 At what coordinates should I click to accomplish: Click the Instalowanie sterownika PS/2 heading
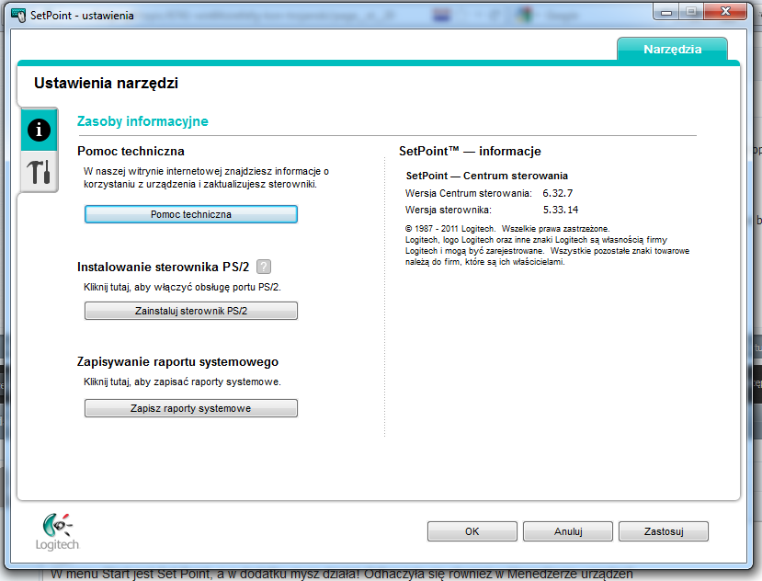[x=163, y=267]
